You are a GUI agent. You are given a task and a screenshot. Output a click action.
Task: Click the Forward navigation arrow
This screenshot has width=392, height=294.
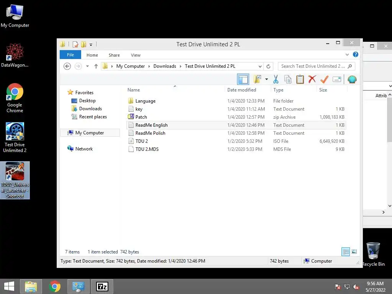coord(78,66)
